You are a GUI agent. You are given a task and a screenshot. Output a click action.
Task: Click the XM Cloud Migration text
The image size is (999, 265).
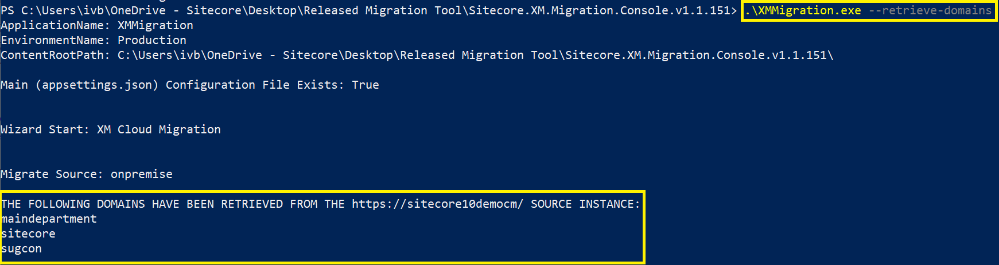coord(158,130)
